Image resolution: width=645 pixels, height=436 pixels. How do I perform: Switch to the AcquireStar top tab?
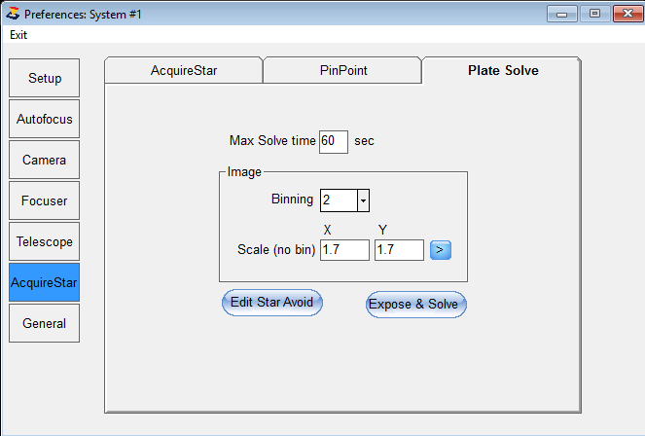(184, 70)
